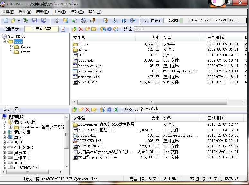Click the Extract files icon in the disc pane
This screenshot has height=185, width=249.
[103, 29]
